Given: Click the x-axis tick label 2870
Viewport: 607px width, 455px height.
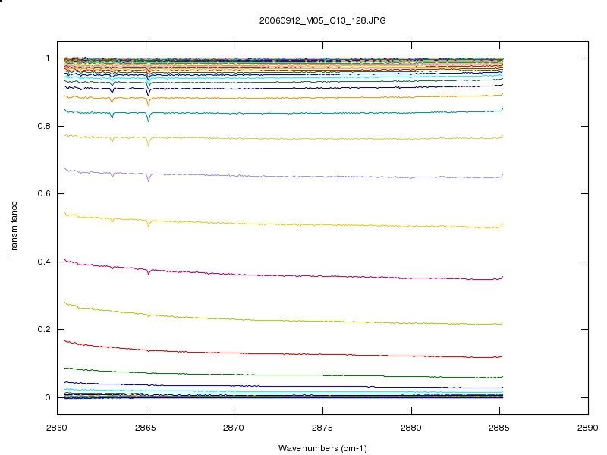Looking at the screenshot, I should pos(234,428).
